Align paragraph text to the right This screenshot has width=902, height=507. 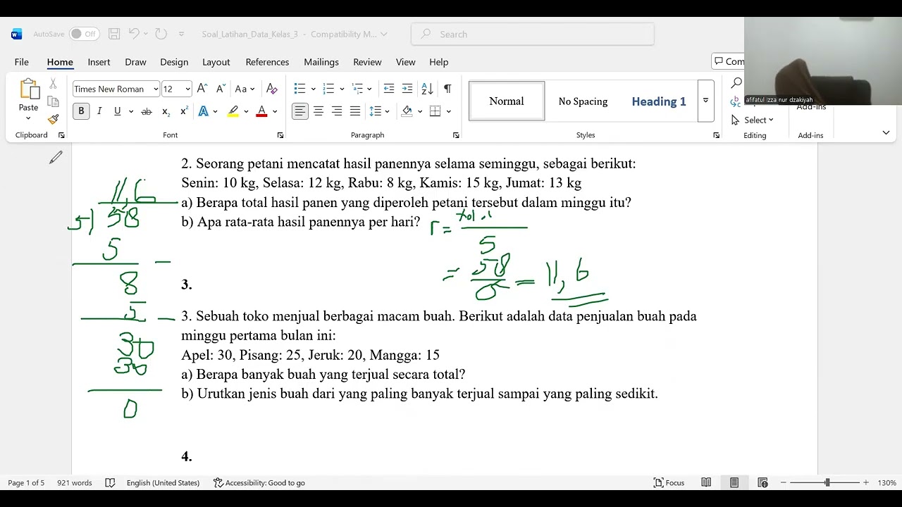pos(337,111)
